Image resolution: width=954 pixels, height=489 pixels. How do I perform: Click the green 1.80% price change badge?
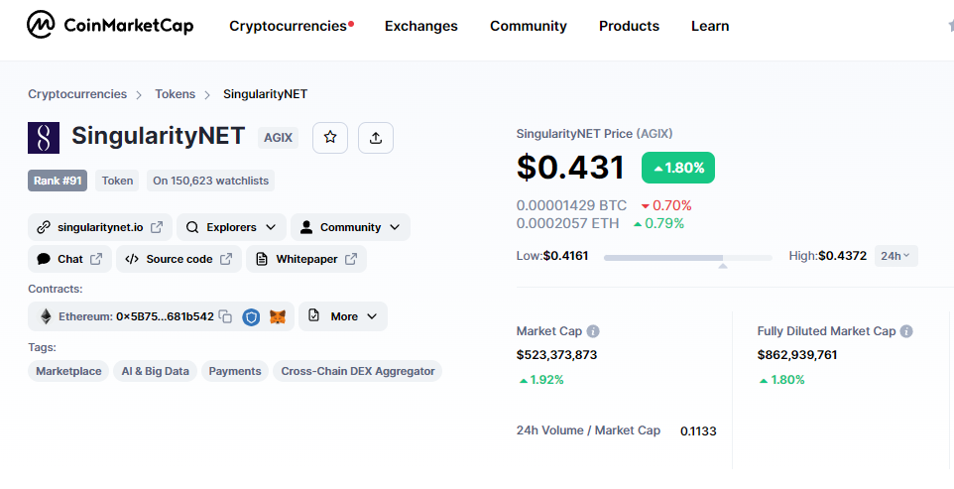pos(678,168)
